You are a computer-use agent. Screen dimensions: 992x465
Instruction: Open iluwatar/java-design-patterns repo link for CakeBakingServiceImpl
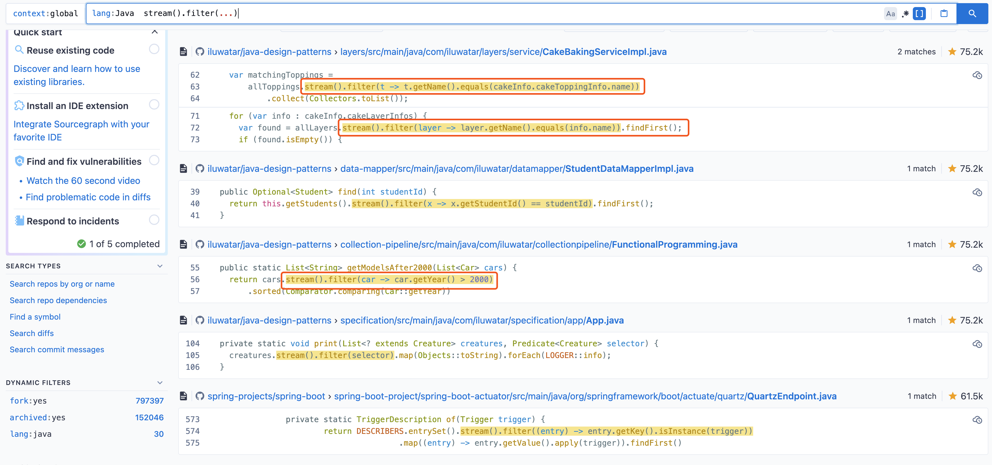[x=269, y=52]
